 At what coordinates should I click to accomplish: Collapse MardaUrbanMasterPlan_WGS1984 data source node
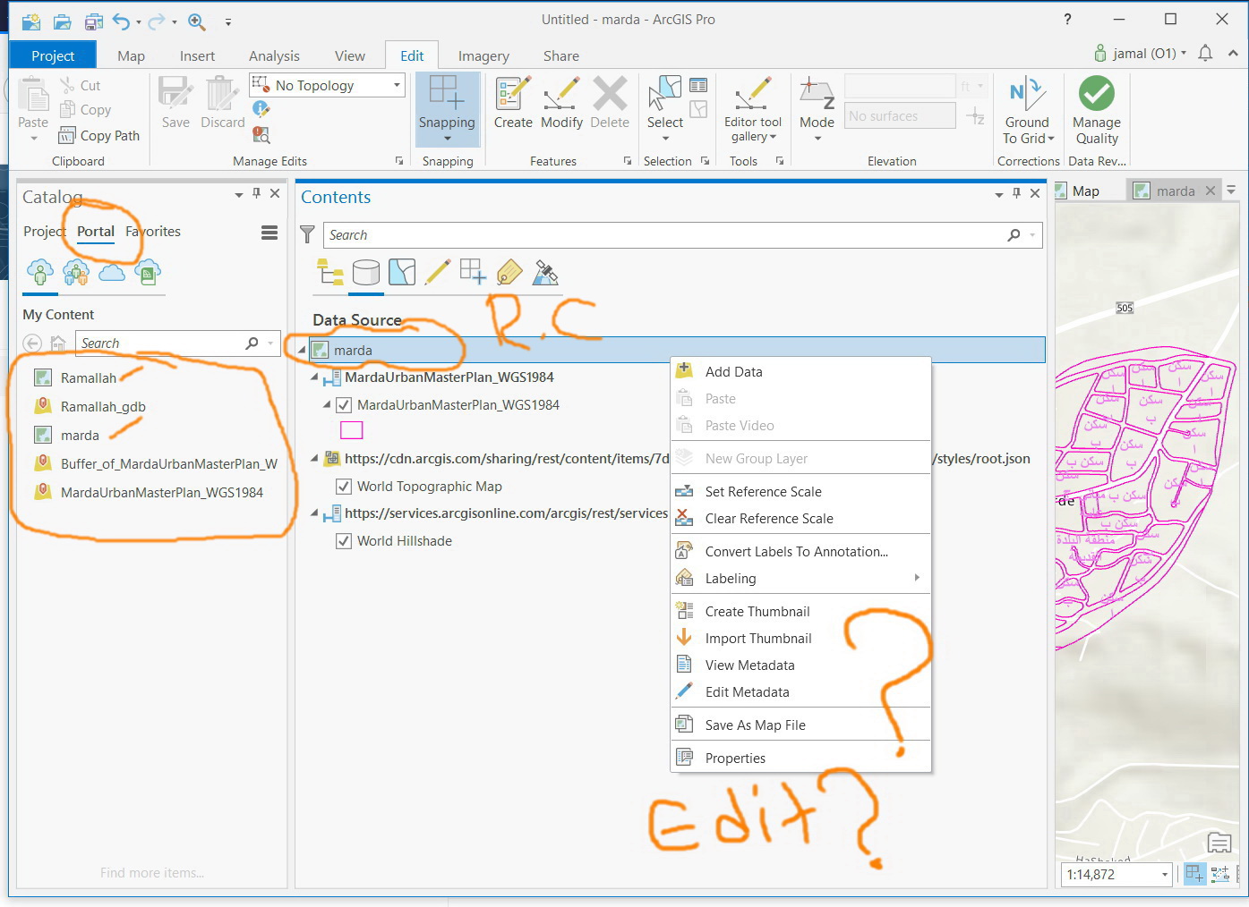[x=314, y=377]
